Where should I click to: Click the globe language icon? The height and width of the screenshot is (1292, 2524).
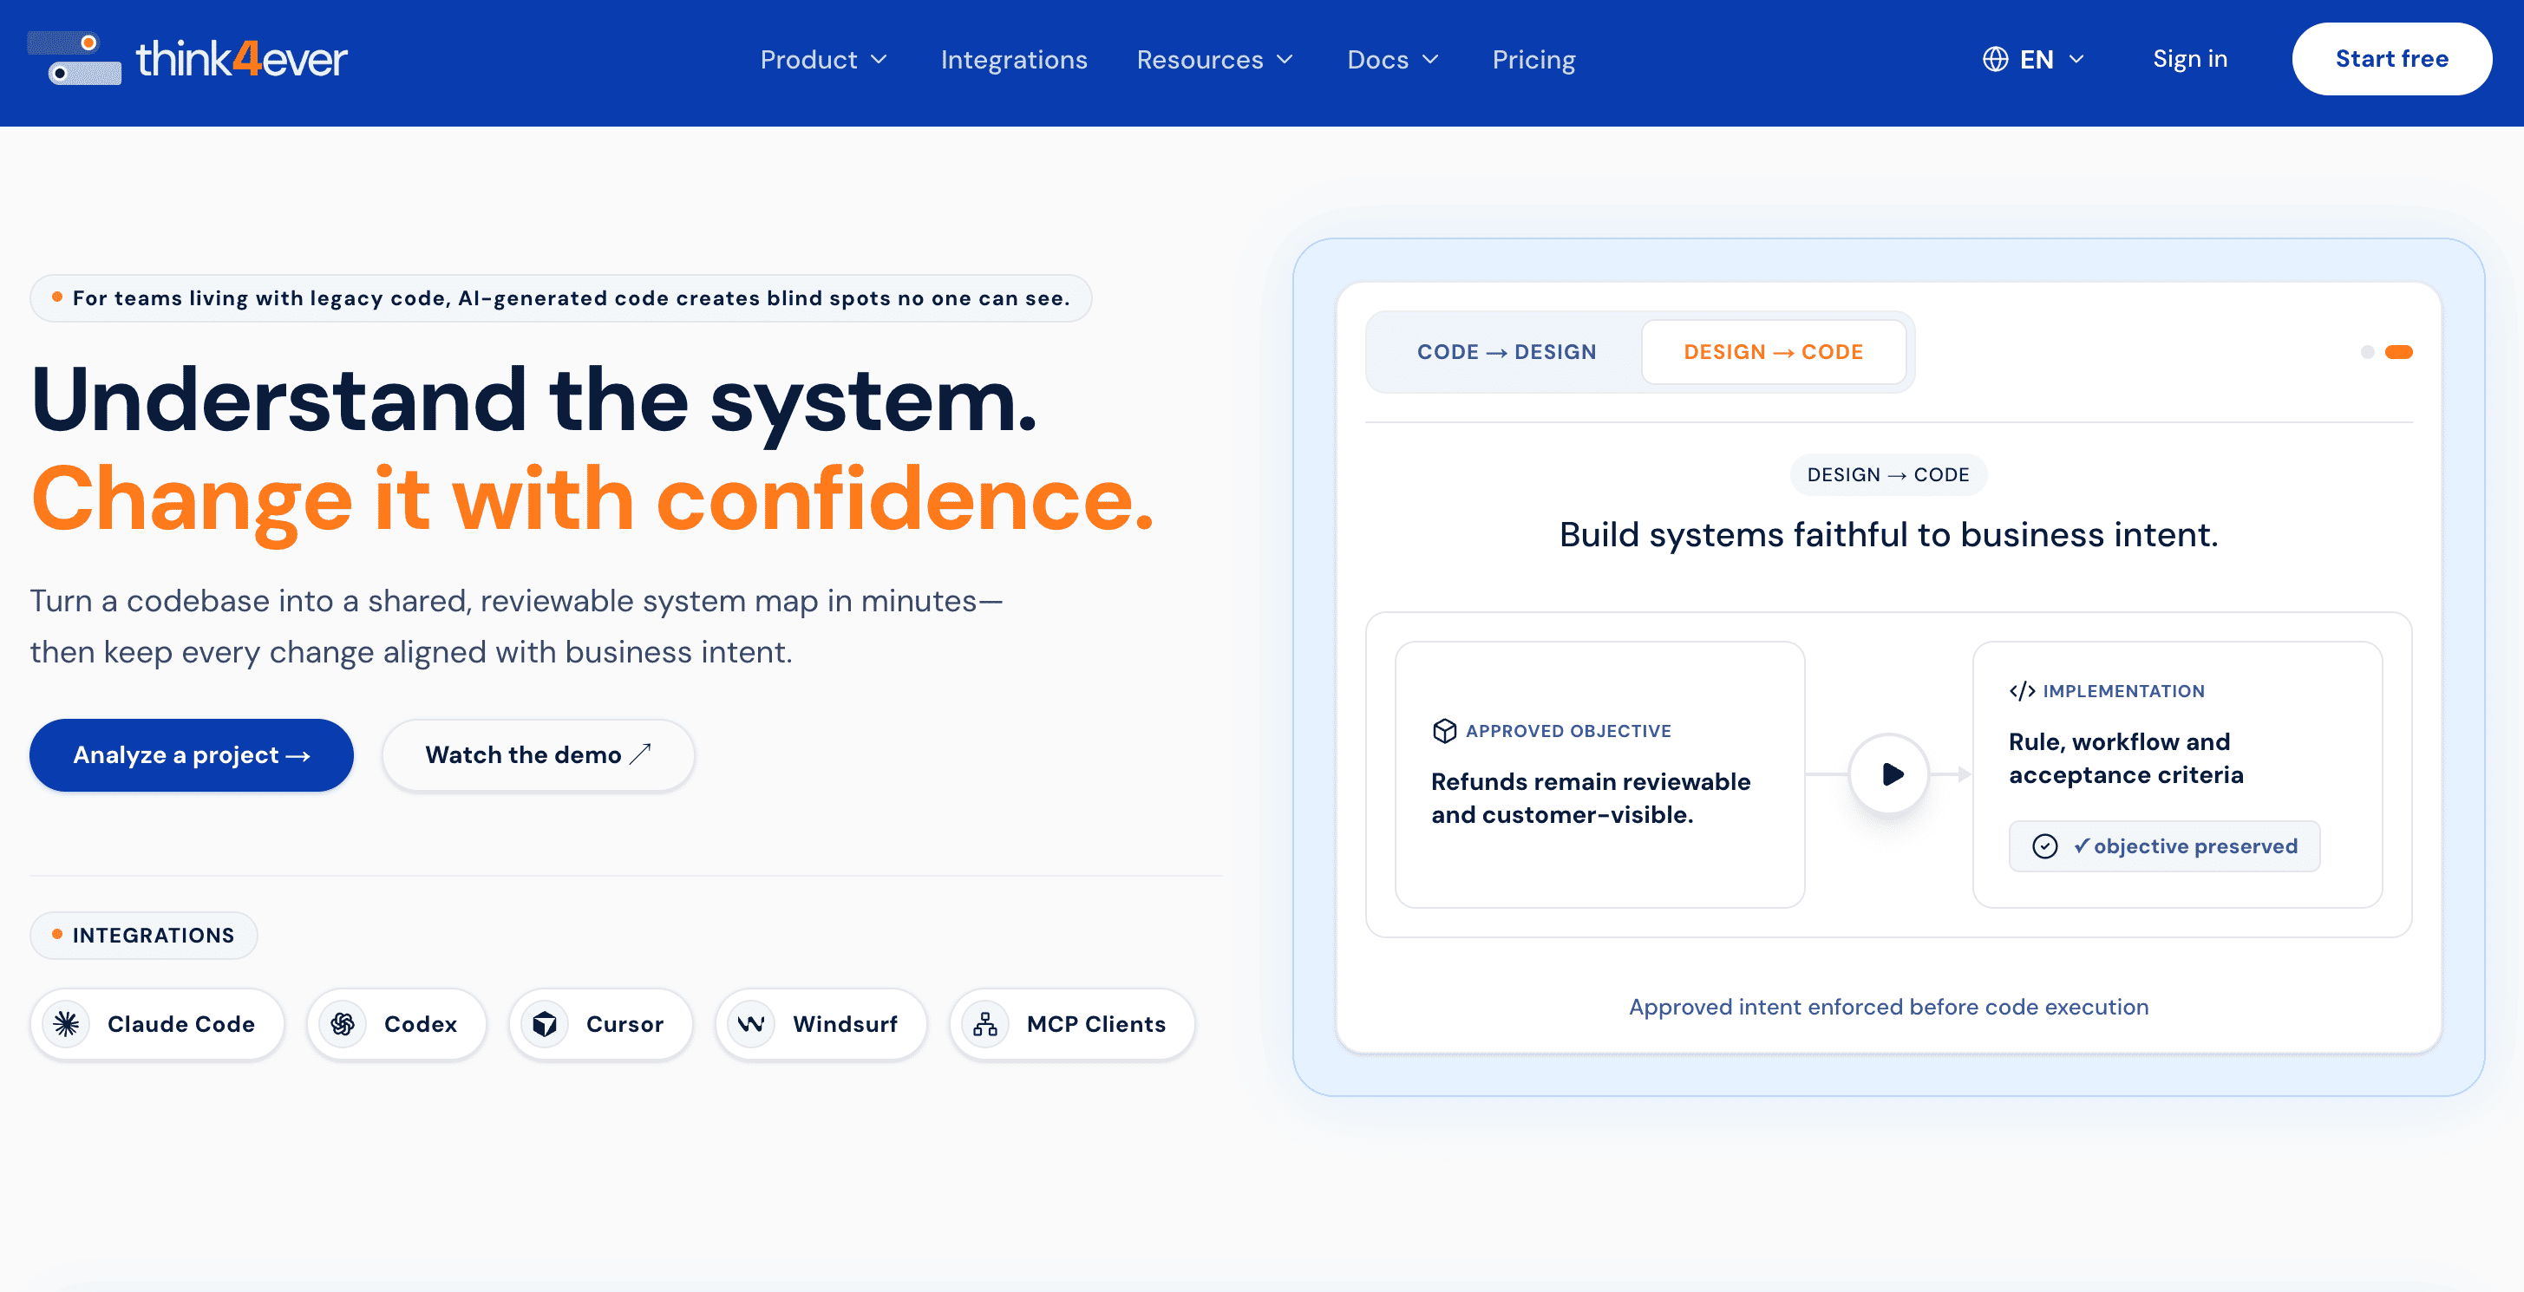click(x=1995, y=60)
